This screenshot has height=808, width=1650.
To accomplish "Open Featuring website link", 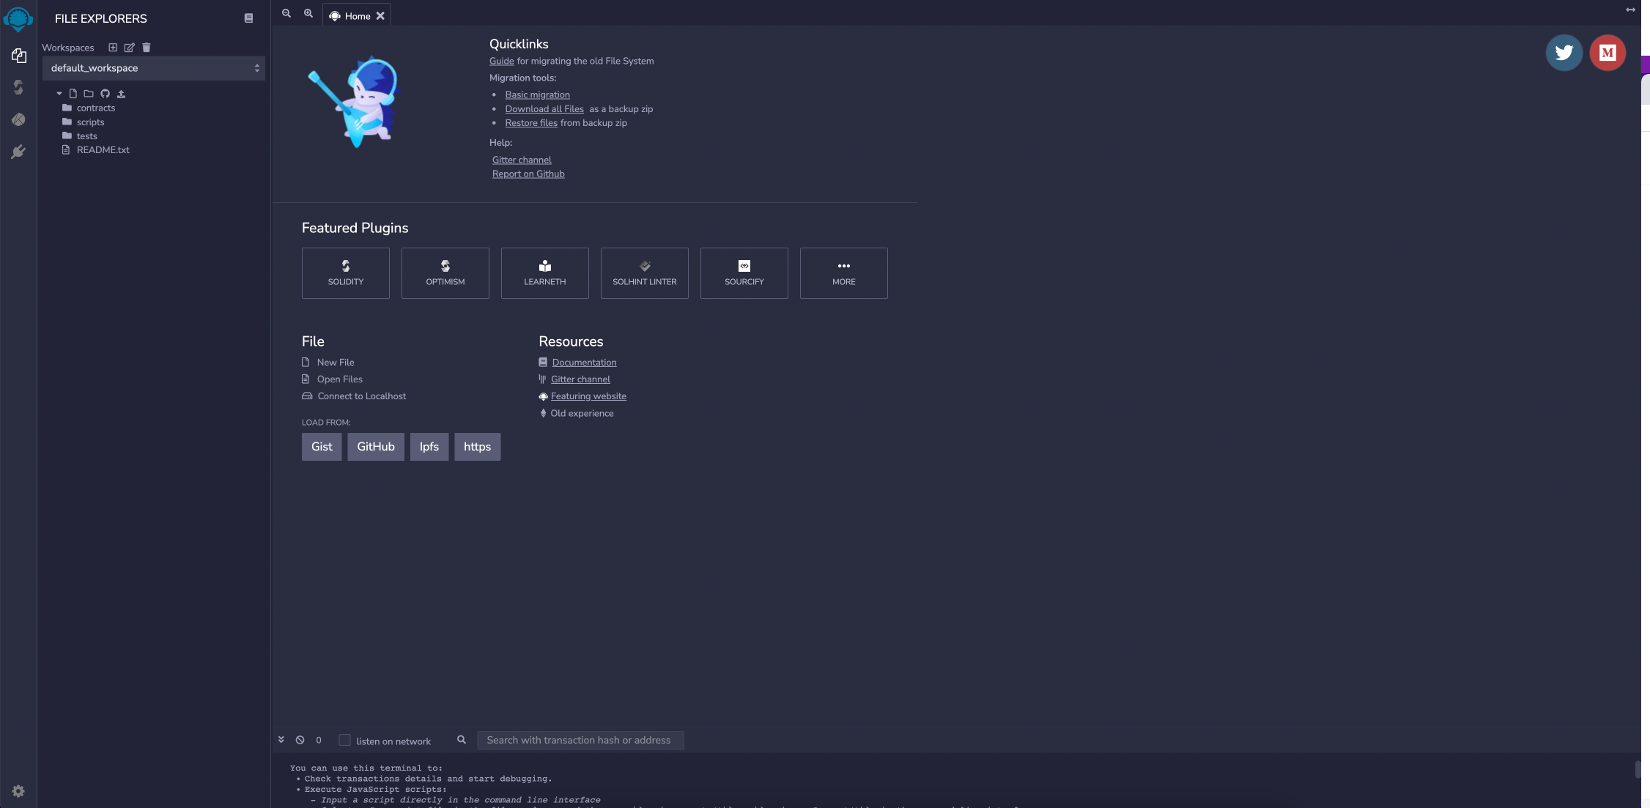I will pyautogui.click(x=588, y=396).
